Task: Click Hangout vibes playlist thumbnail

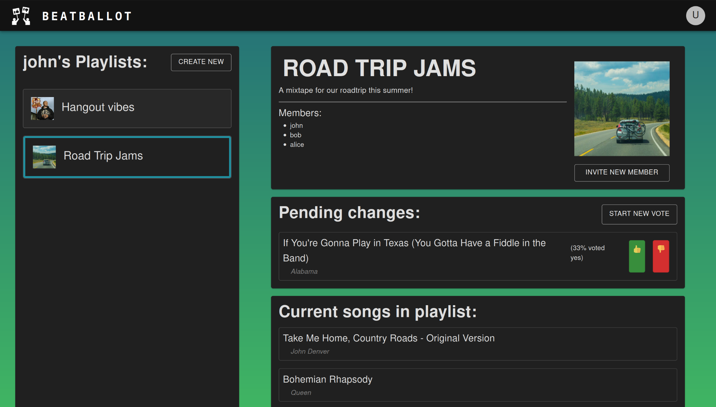Action: [42, 108]
